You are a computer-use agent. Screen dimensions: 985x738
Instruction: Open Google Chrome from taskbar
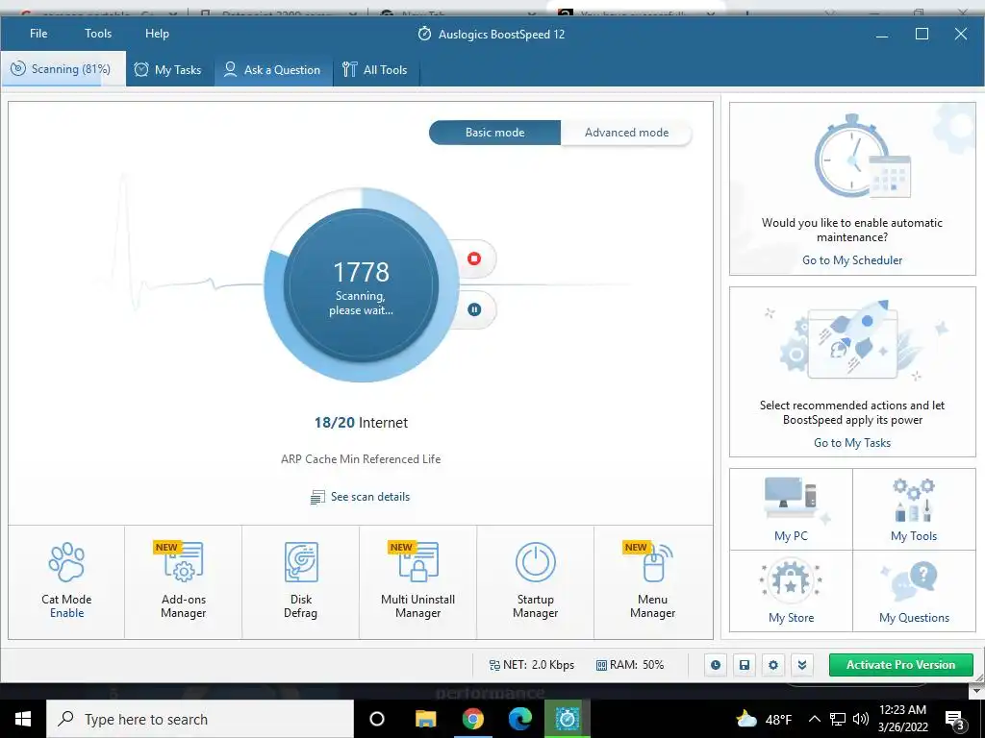pyautogui.click(x=472, y=719)
